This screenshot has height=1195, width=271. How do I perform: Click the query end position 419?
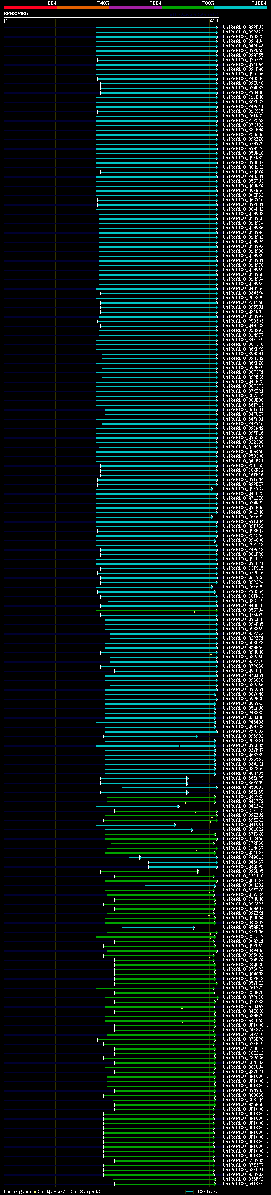pyautogui.click(x=213, y=21)
